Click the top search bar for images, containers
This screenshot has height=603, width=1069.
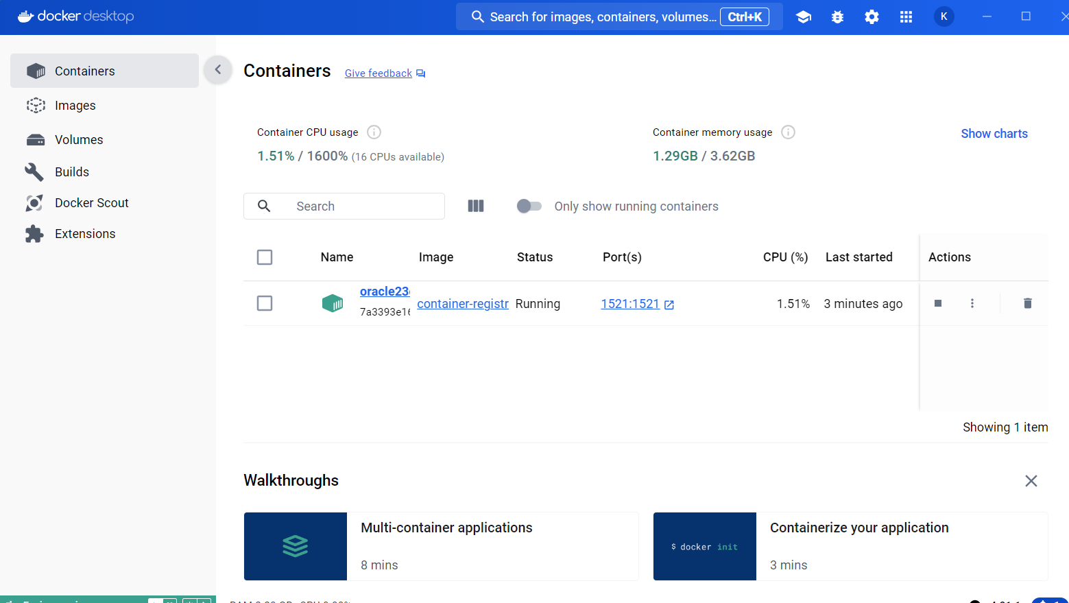[x=619, y=16]
